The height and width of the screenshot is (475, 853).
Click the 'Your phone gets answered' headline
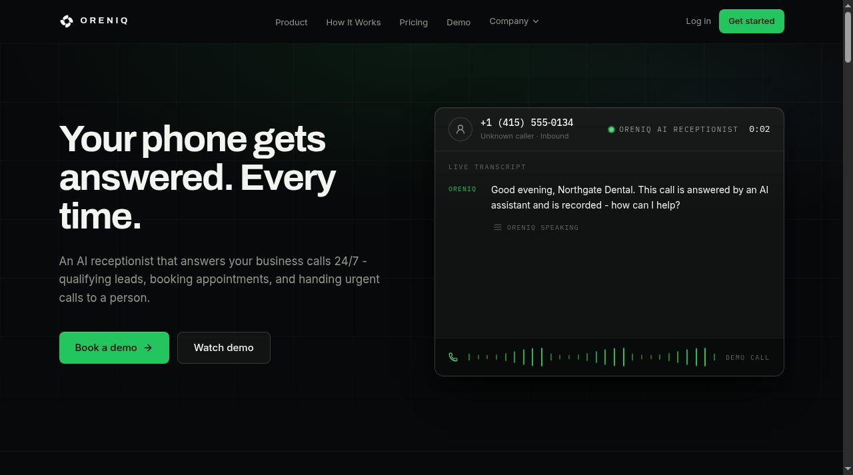[198, 177]
